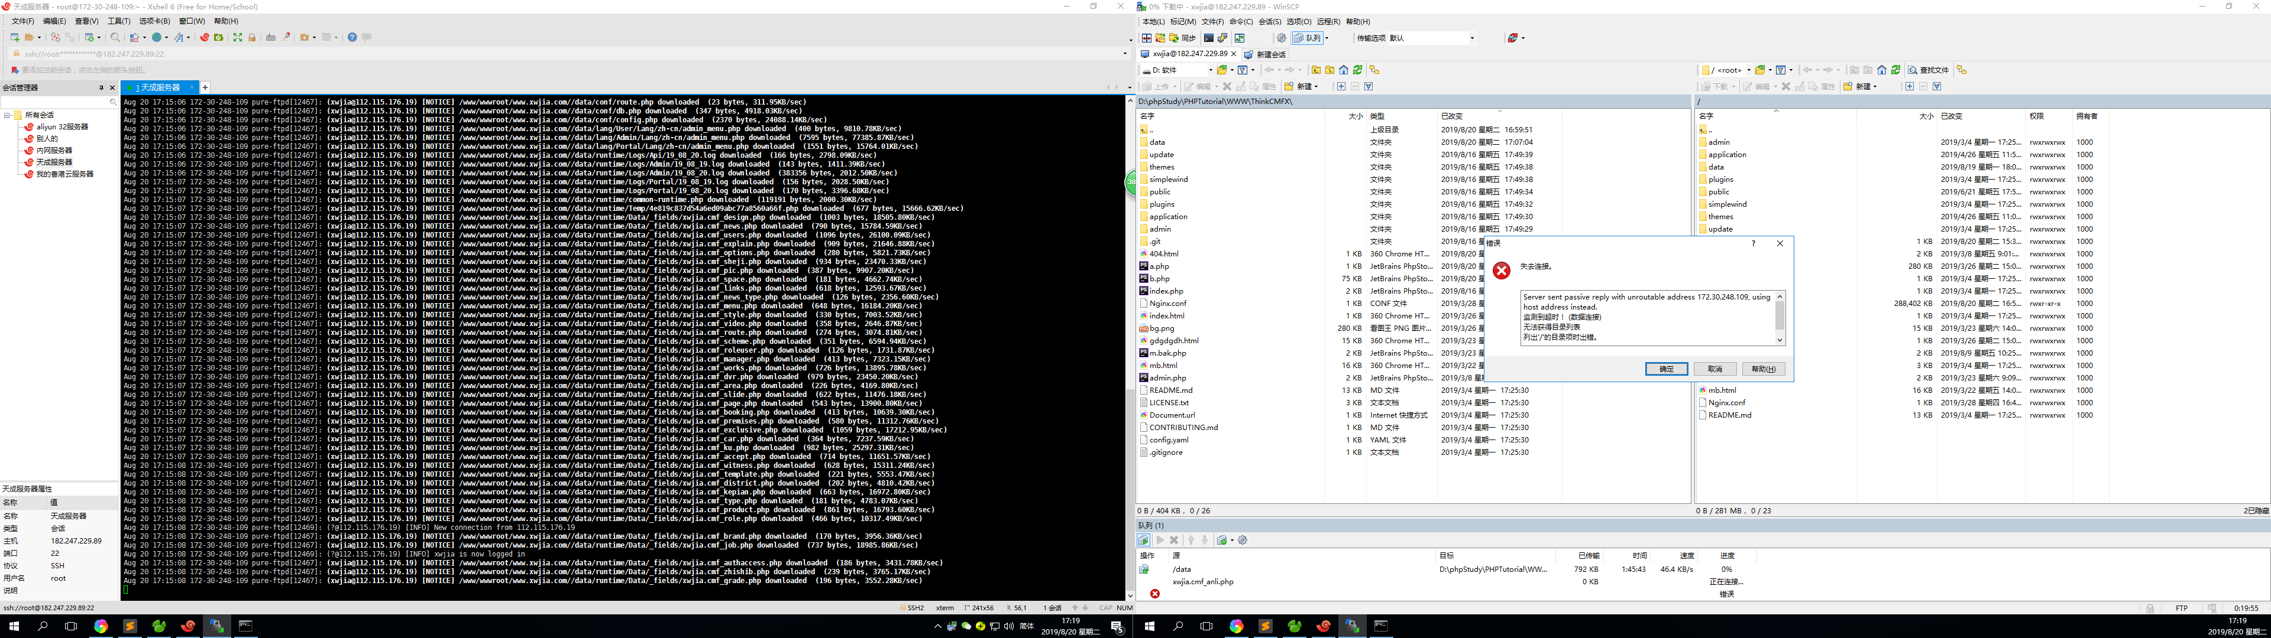Click the error message scrollbar down arrow
The width and height of the screenshot is (2271, 638).
[1779, 340]
